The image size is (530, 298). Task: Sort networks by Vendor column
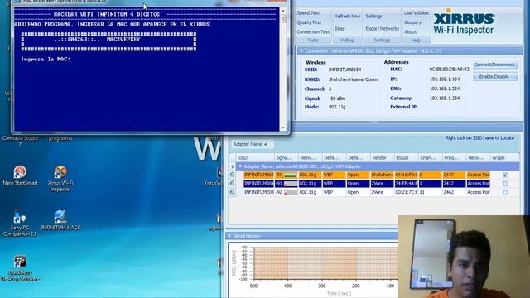(382, 157)
